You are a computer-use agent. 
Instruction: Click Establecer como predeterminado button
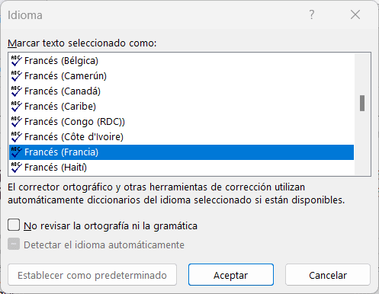[92, 275]
